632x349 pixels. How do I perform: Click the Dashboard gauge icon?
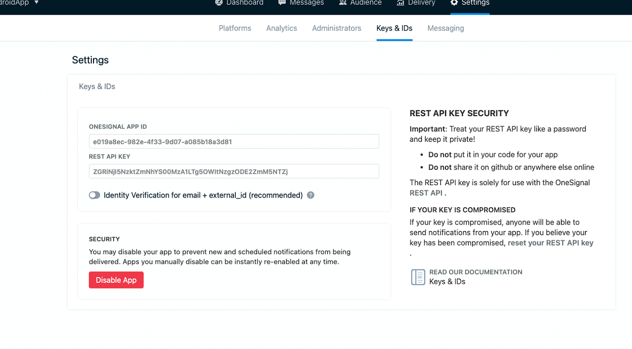click(219, 3)
